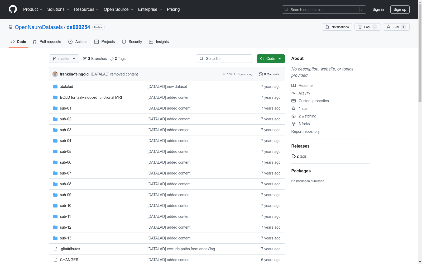The image size is (422, 264).
Task: Switch to the Insights tab
Action: click(159, 42)
